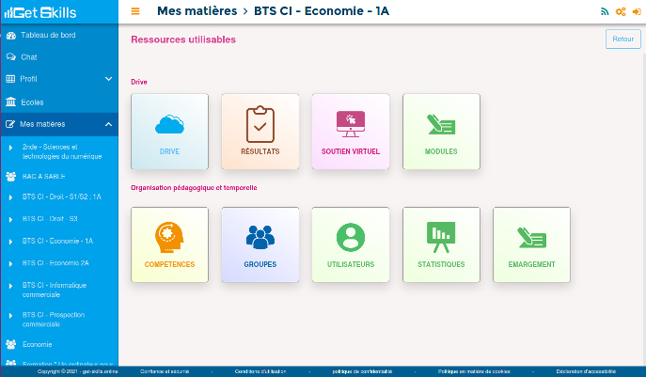Open the Utilisateurs tile
The width and height of the screenshot is (646, 377).
(350, 244)
